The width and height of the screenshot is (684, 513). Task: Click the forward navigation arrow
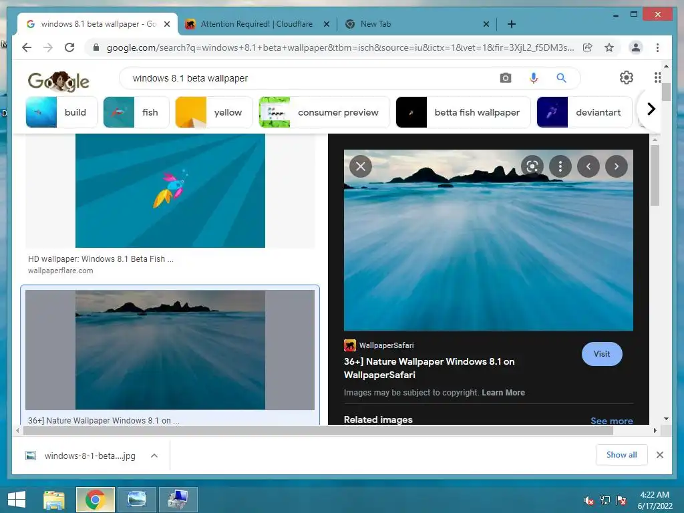[48, 47]
